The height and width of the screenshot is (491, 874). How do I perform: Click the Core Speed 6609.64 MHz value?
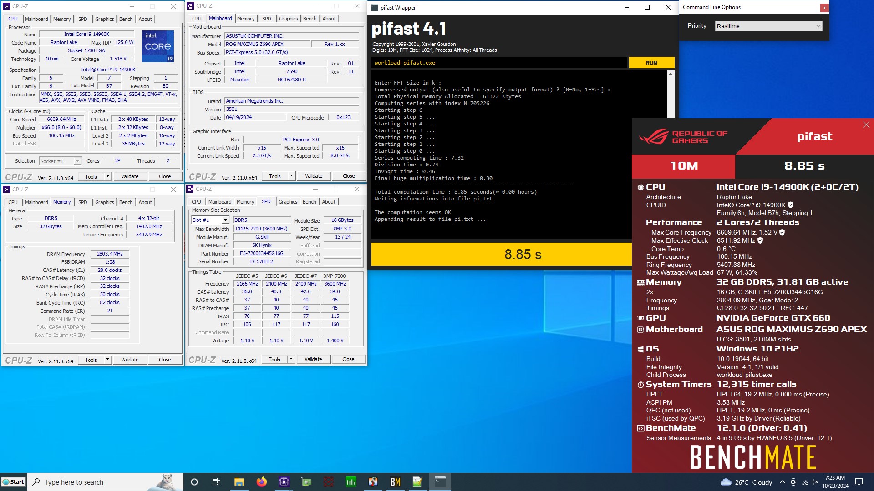(61, 119)
